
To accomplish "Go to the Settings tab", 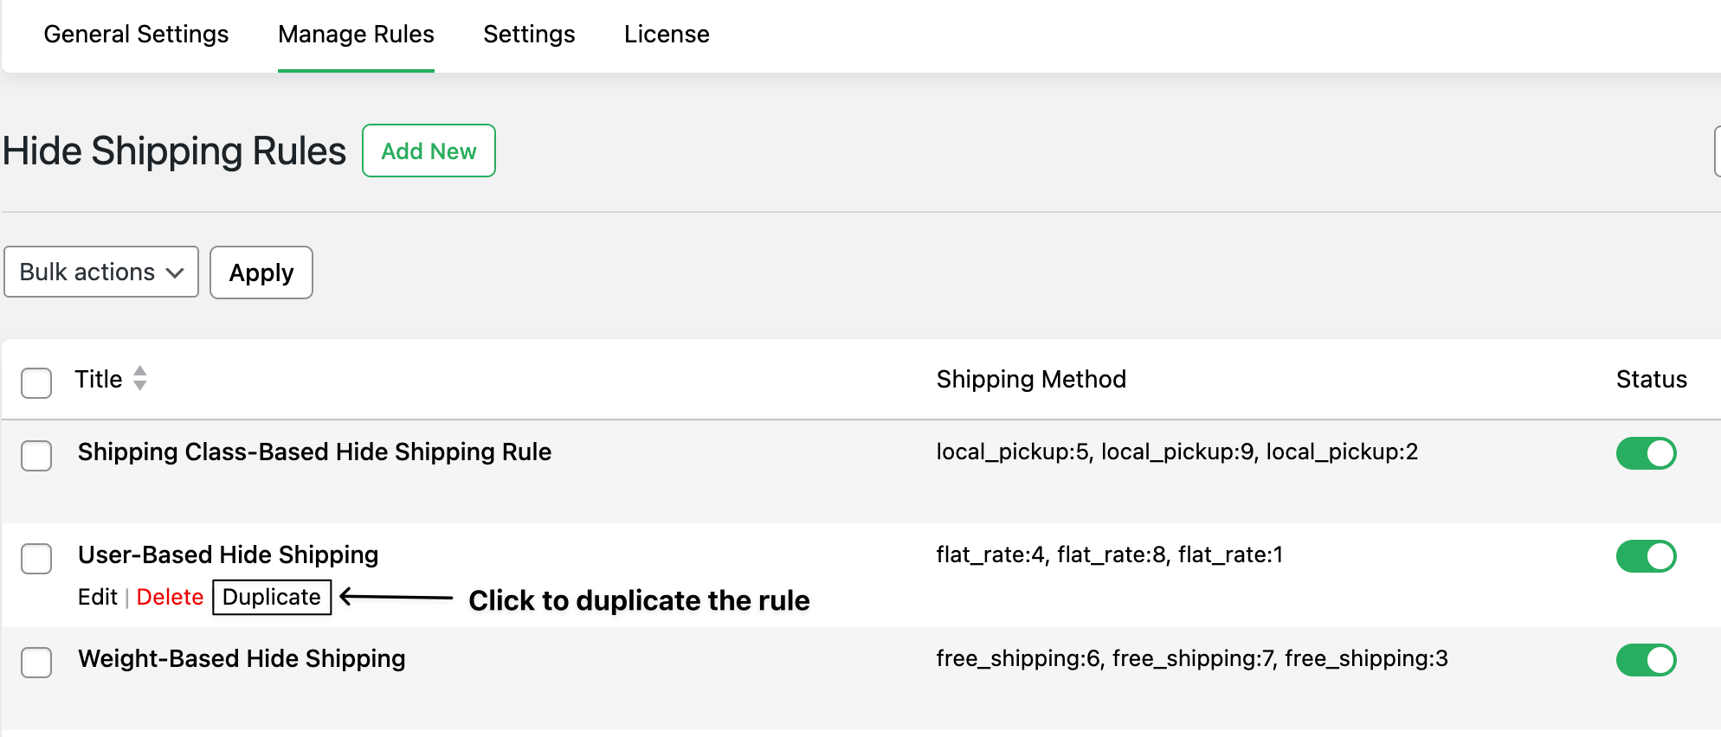I will click(x=528, y=35).
